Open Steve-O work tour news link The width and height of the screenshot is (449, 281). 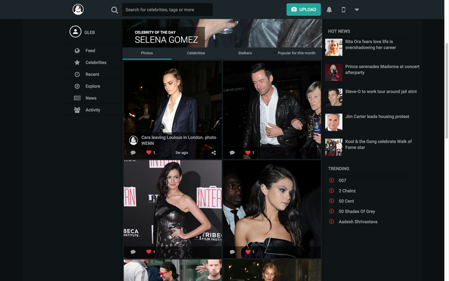point(380,92)
